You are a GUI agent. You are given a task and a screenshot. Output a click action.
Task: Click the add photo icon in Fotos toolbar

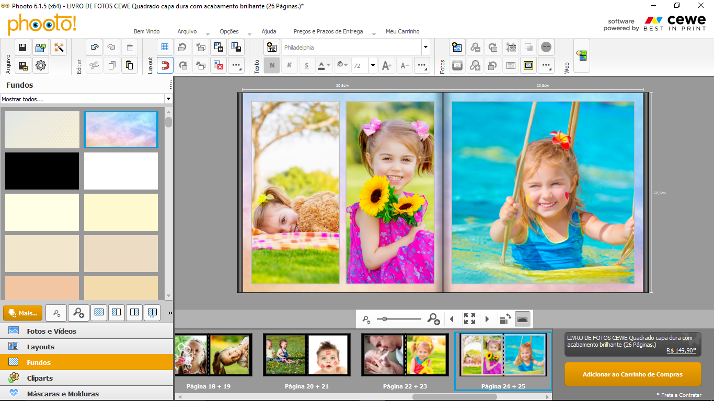pyautogui.click(x=457, y=48)
